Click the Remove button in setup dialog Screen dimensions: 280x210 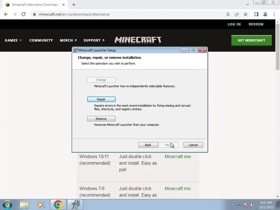click(x=101, y=119)
